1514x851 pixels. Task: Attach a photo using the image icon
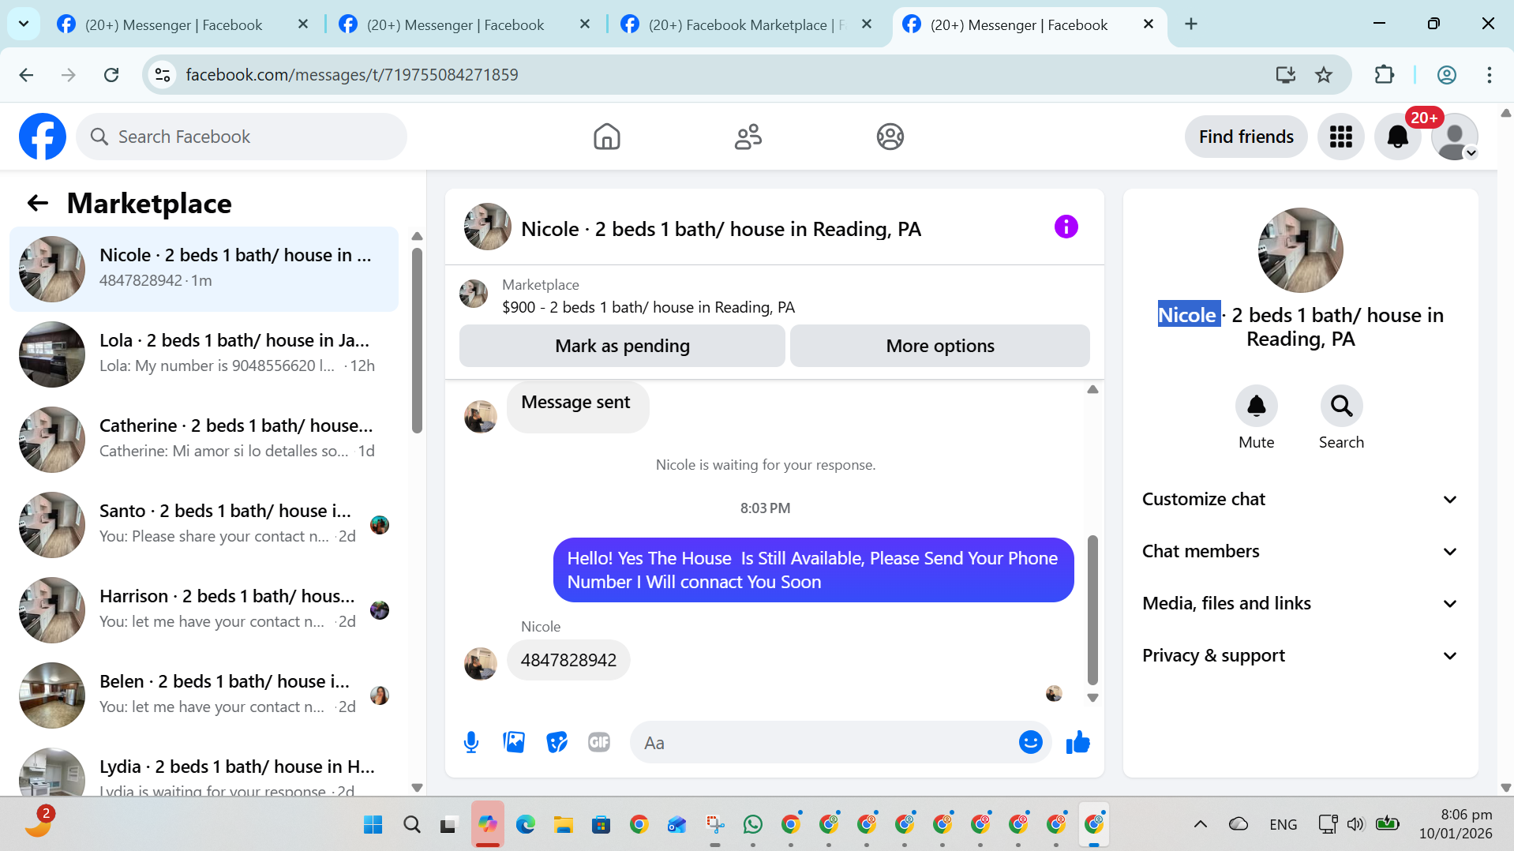514,742
